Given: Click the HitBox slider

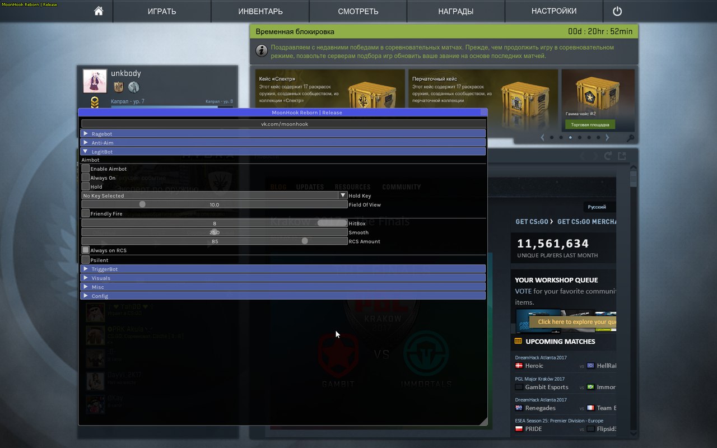Looking at the screenshot, I should coord(215,223).
